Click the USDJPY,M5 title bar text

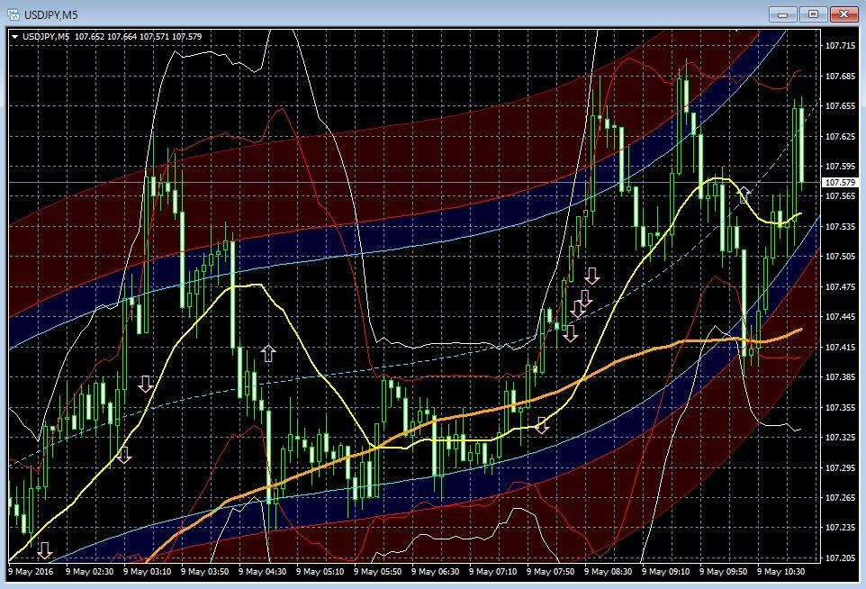[x=50, y=15]
